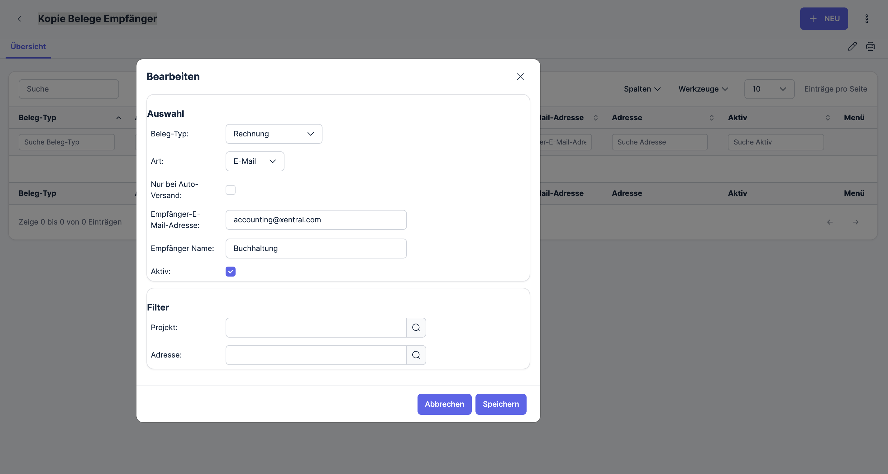Click the Projekt search magnifier icon
888x474 pixels.
[416, 328]
